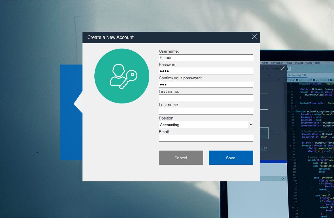Open the Position dropdown

(250, 125)
